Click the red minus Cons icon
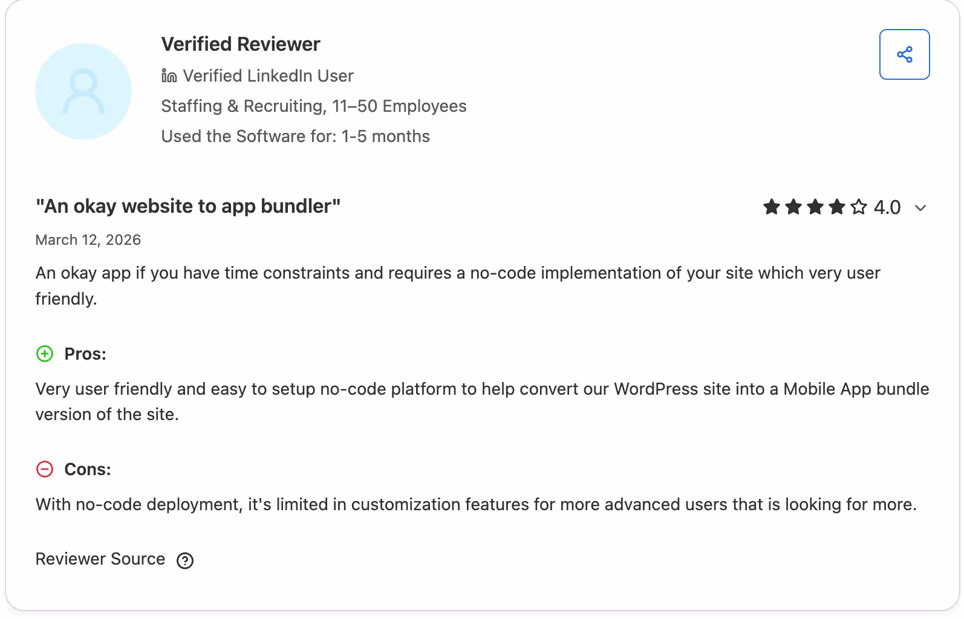Screen dimensions: 964x619 (45, 469)
